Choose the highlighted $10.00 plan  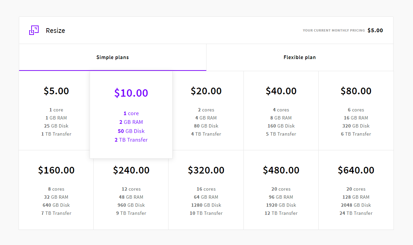[x=131, y=114]
